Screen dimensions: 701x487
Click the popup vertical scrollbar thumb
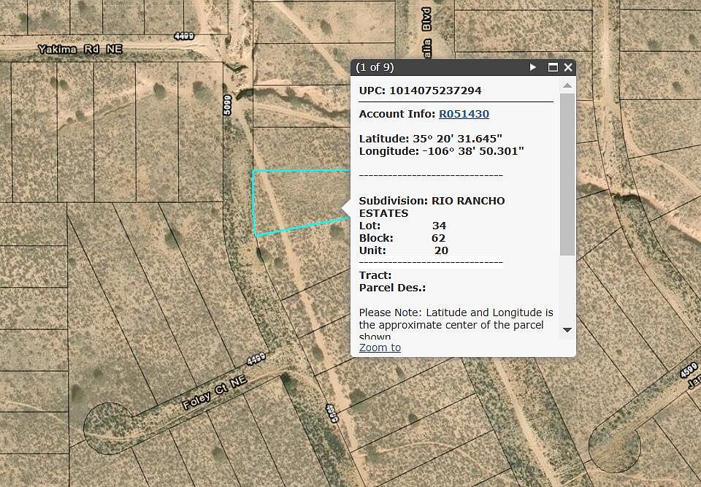567,174
